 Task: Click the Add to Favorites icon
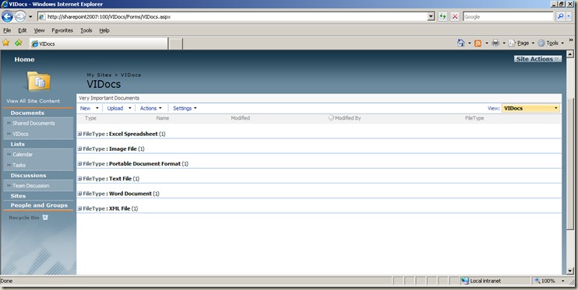tap(18, 43)
